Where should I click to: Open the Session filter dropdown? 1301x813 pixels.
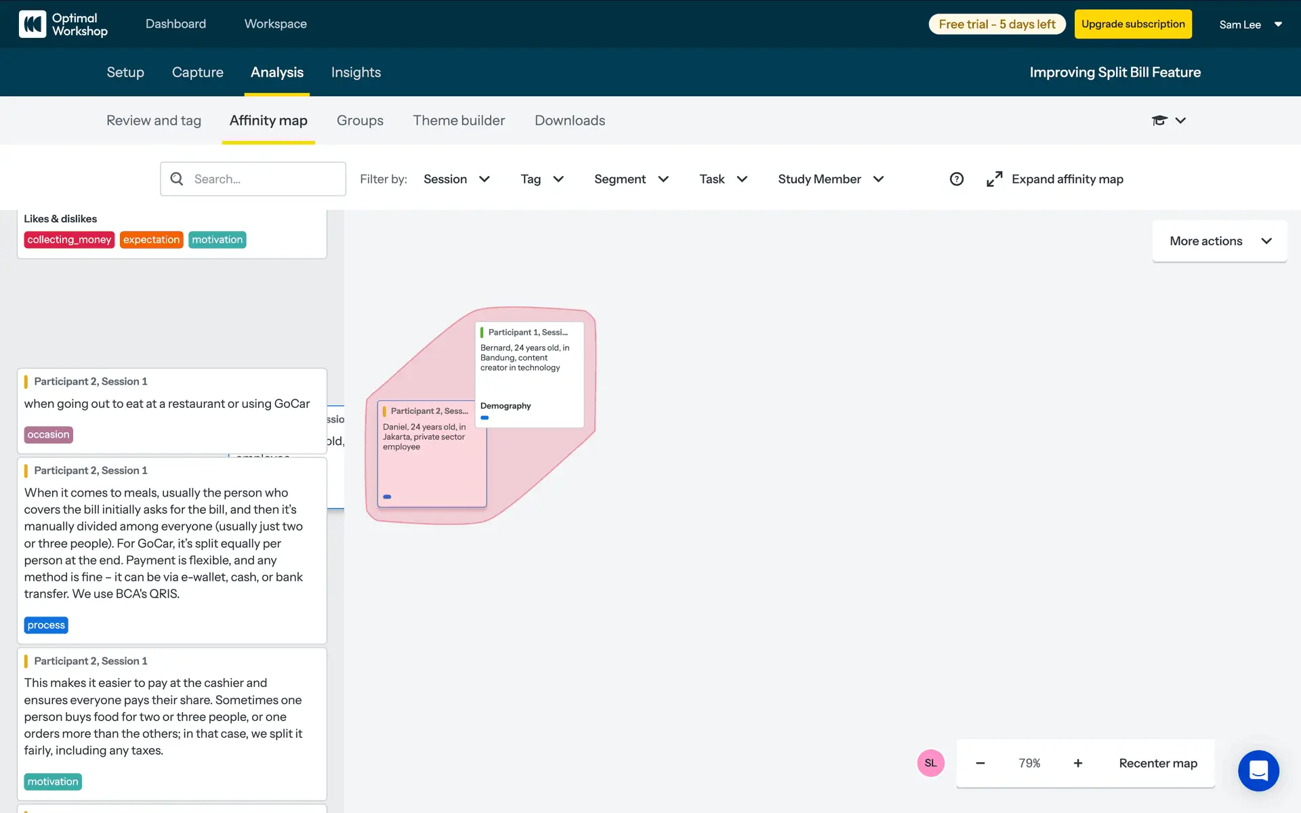click(456, 179)
